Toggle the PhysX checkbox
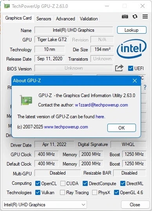152x211 pixels. coord(94,193)
